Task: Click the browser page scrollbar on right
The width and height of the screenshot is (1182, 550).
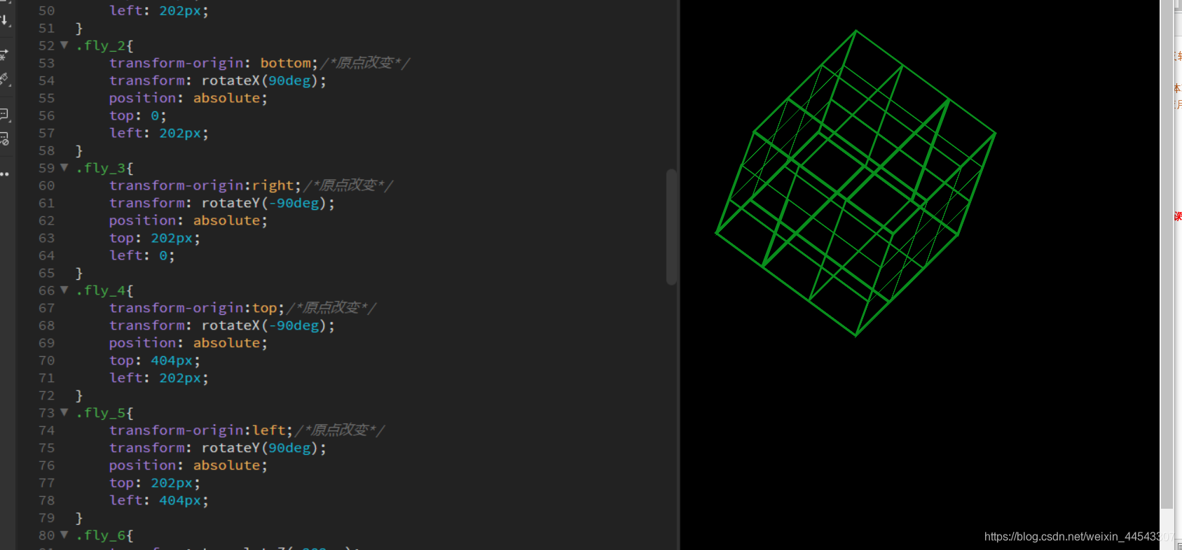Action: click(x=1167, y=255)
